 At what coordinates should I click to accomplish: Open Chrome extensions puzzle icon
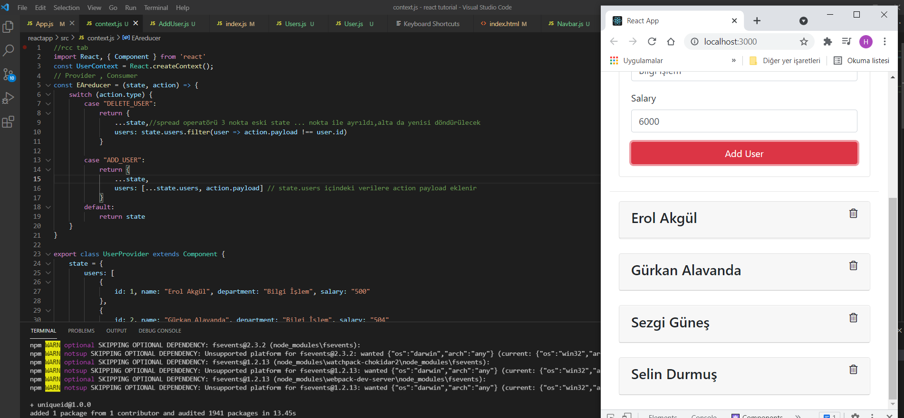[x=827, y=42]
